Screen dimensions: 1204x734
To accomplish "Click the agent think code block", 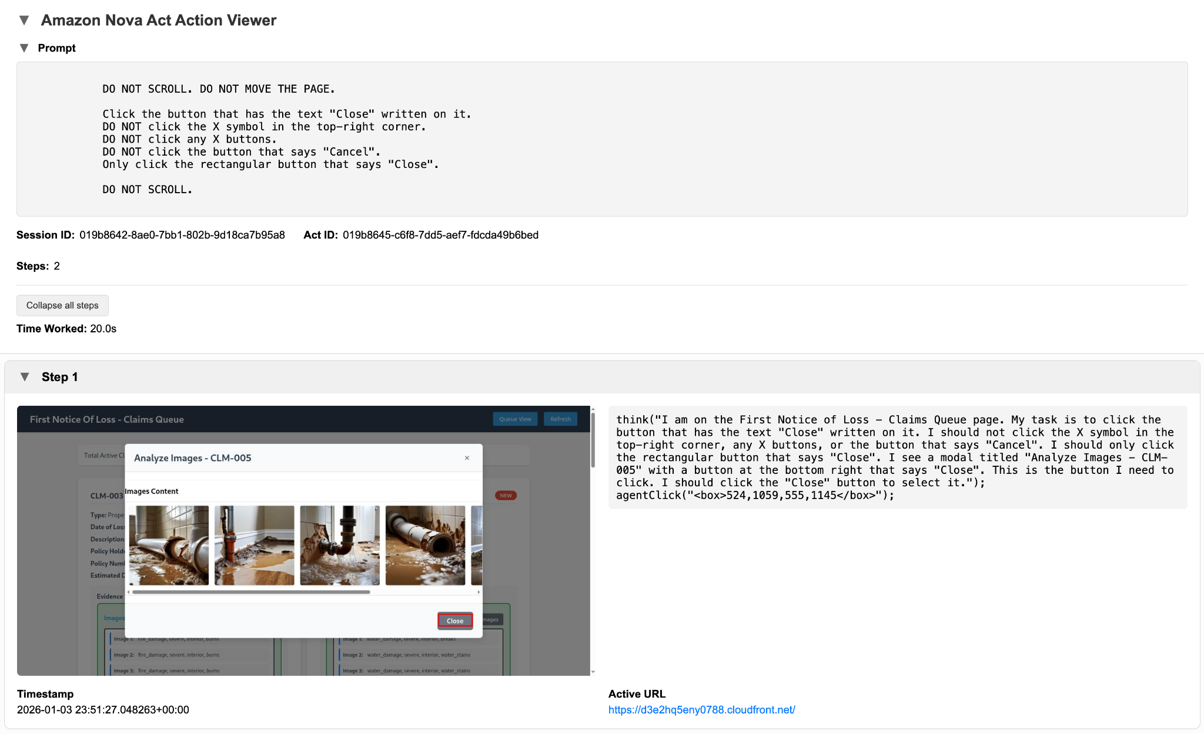I will pos(898,457).
